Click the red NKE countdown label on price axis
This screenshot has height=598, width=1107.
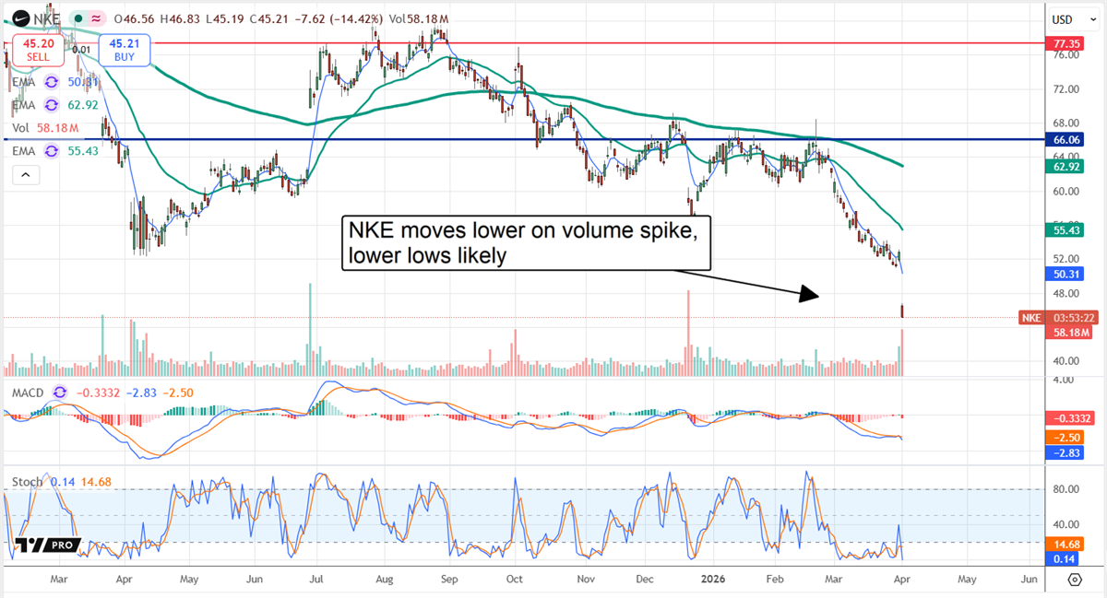coord(1057,317)
